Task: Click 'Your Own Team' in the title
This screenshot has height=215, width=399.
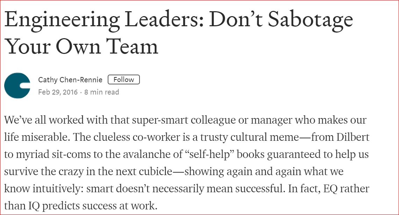Action: click(81, 47)
